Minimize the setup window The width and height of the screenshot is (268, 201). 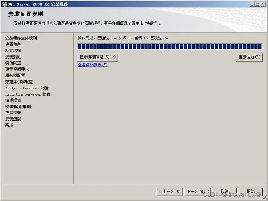coord(252,4)
